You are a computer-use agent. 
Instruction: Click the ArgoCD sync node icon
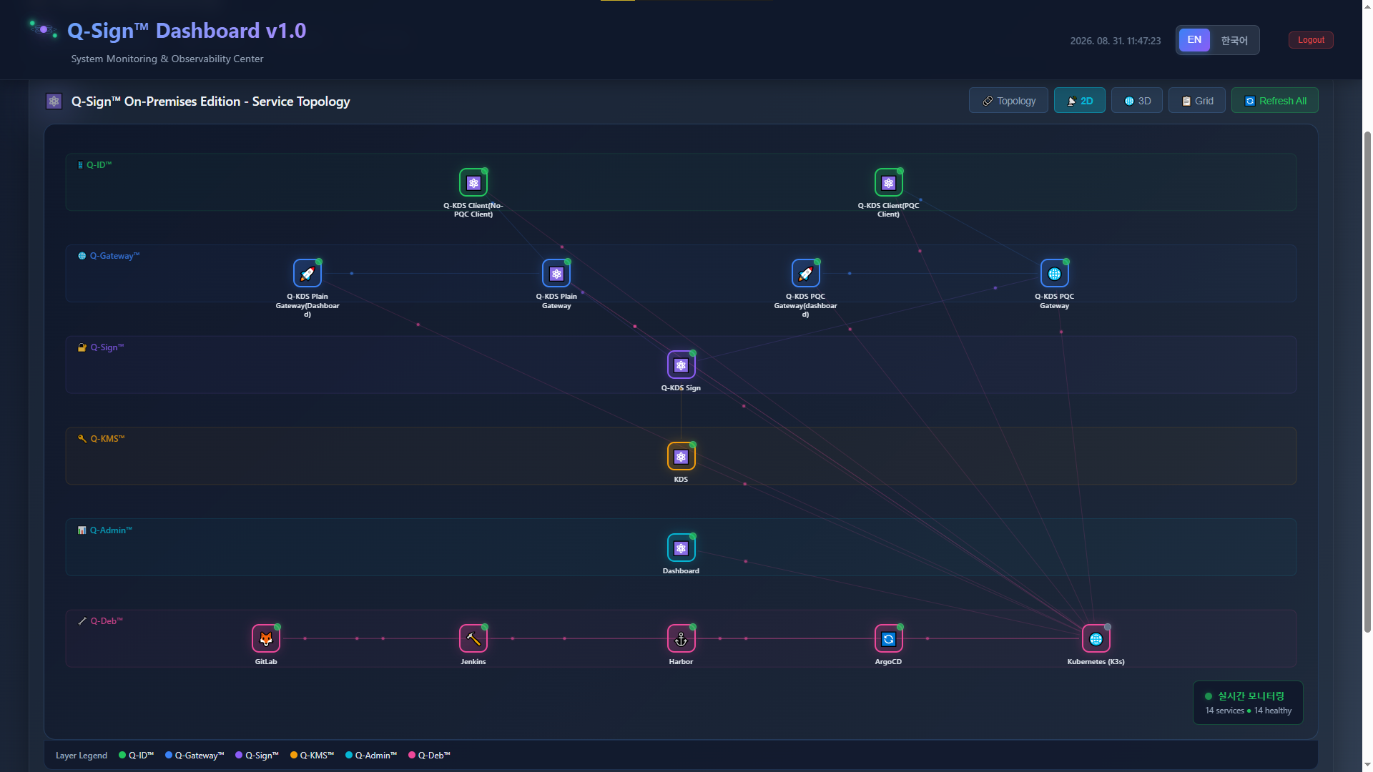[888, 639]
